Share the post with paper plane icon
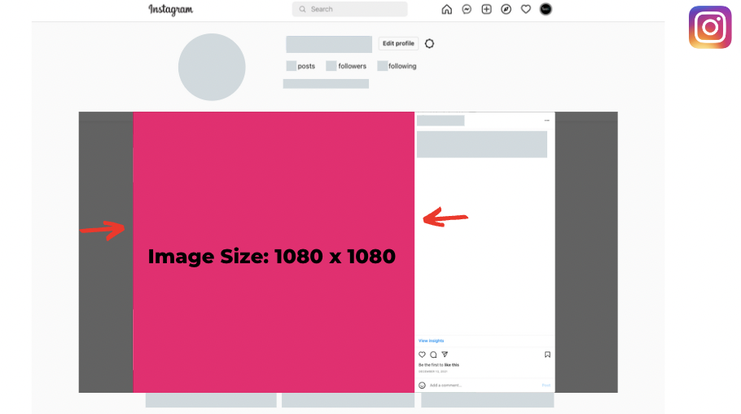741x414 pixels. 445,355
